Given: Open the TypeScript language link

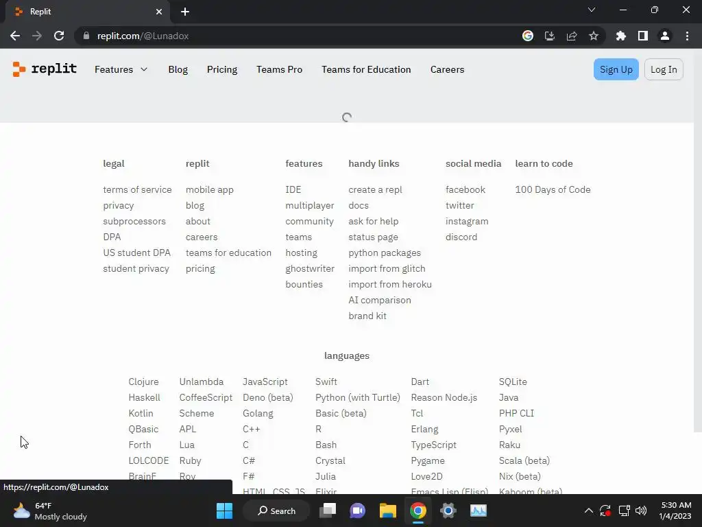Looking at the screenshot, I should pyautogui.click(x=433, y=445).
